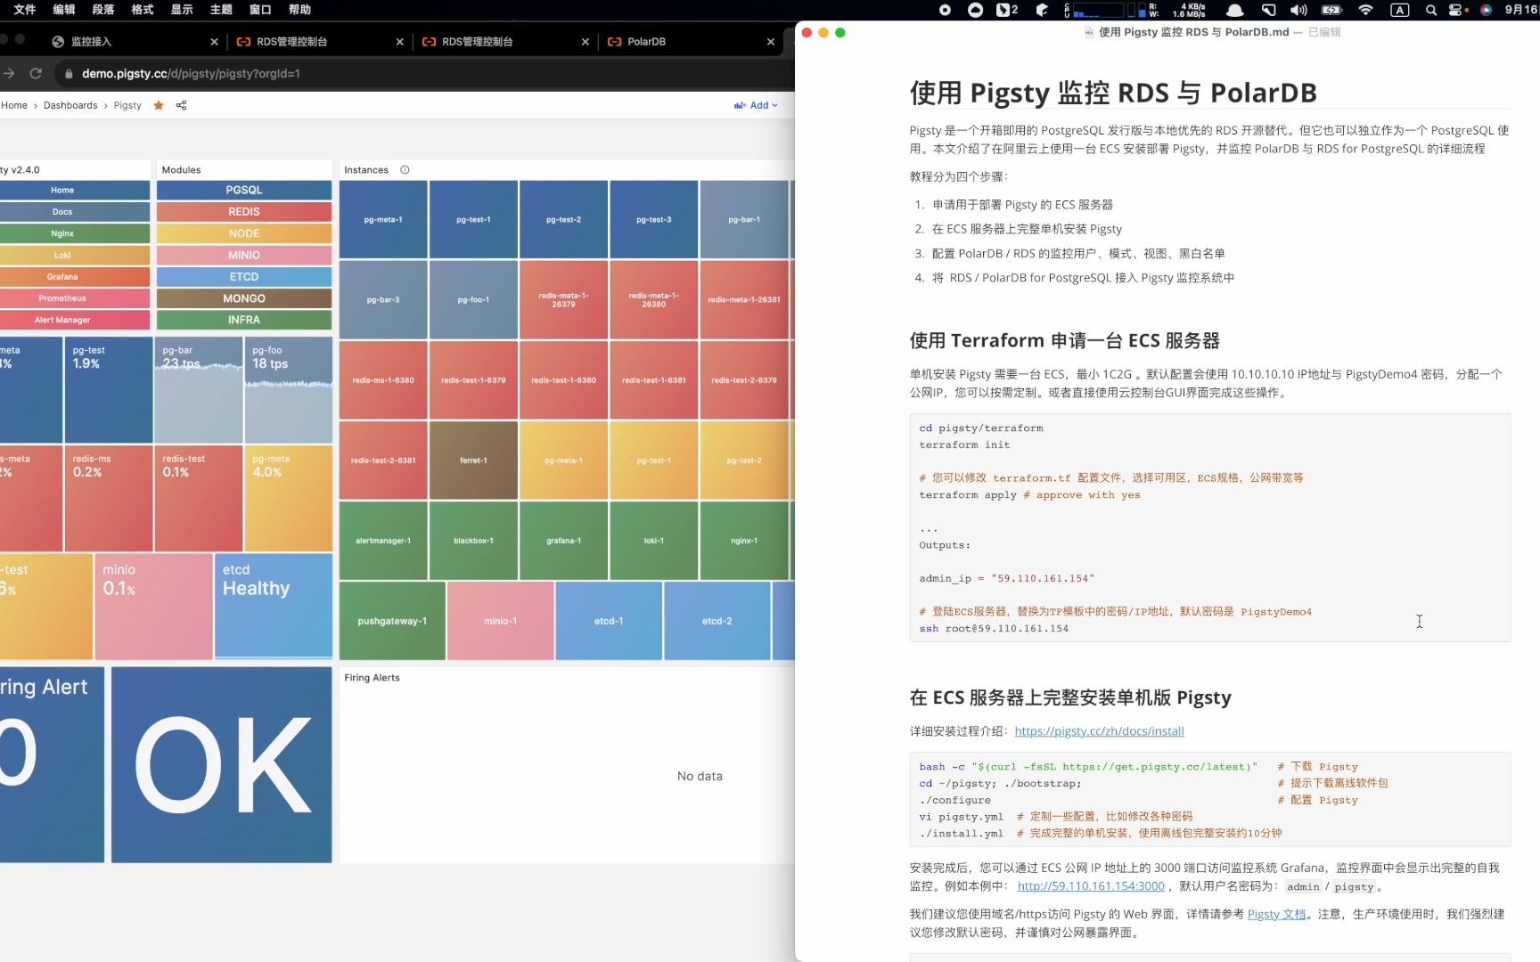The height and width of the screenshot is (962, 1540).
Task: Open the Wi-Fi menu bar icon
Action: [x=1365, y=10]
